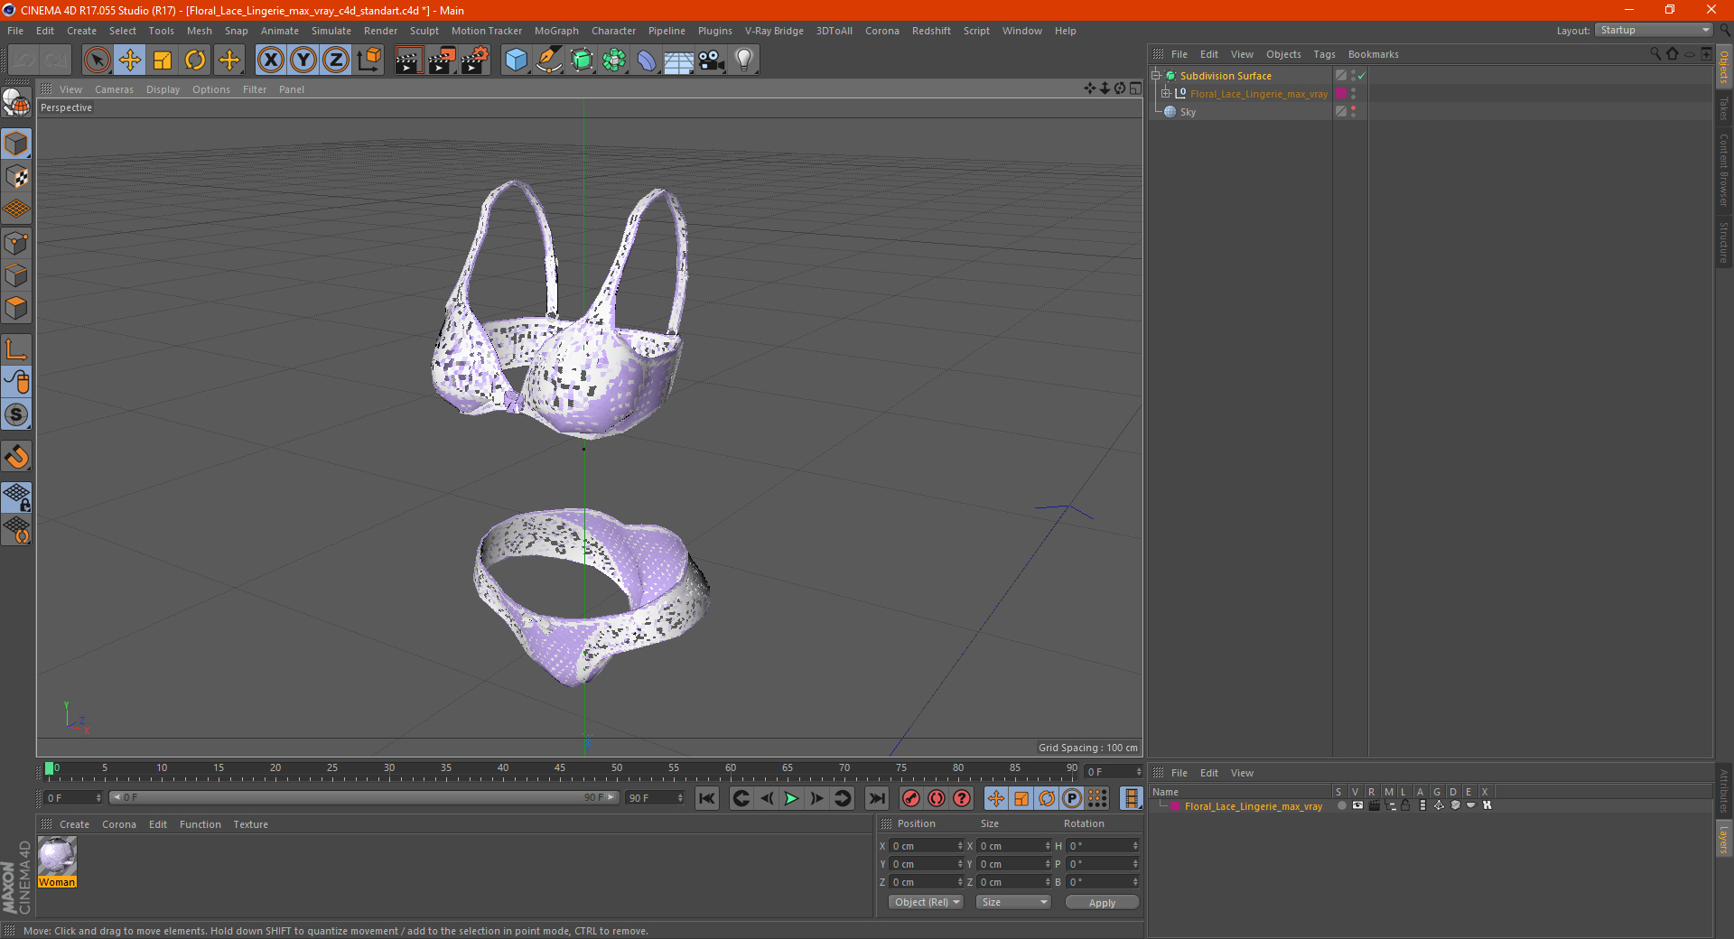Switch to Layers side tab
The height and width of the screenshot is (939, 1734).
pos(1724,839)
